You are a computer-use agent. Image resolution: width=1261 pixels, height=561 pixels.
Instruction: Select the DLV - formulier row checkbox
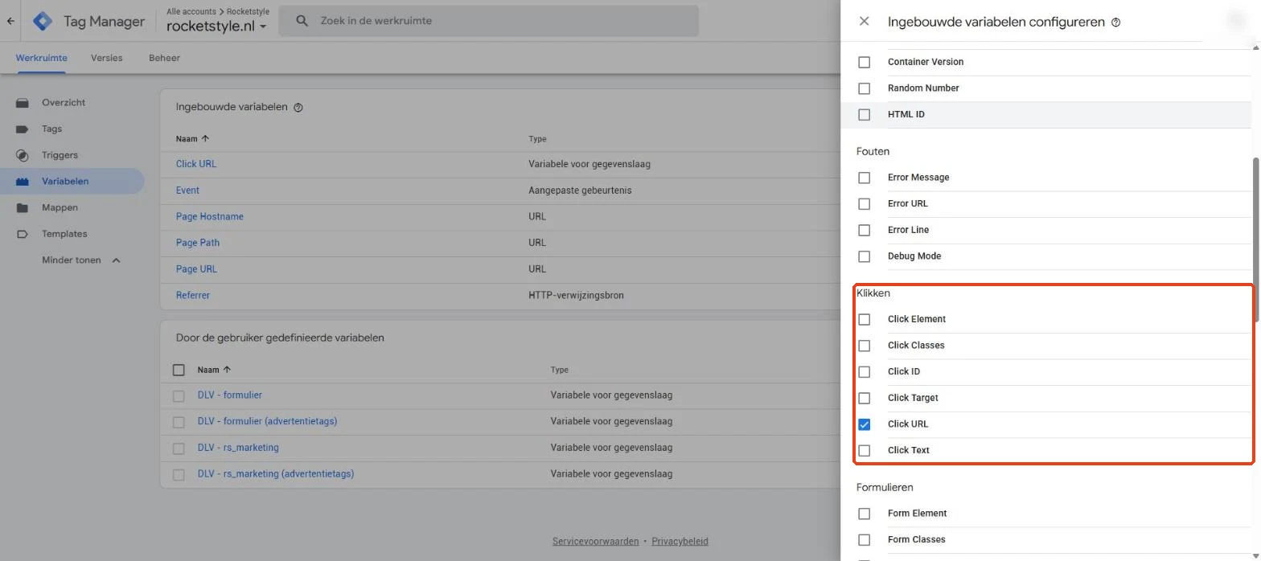click(179, 396)
